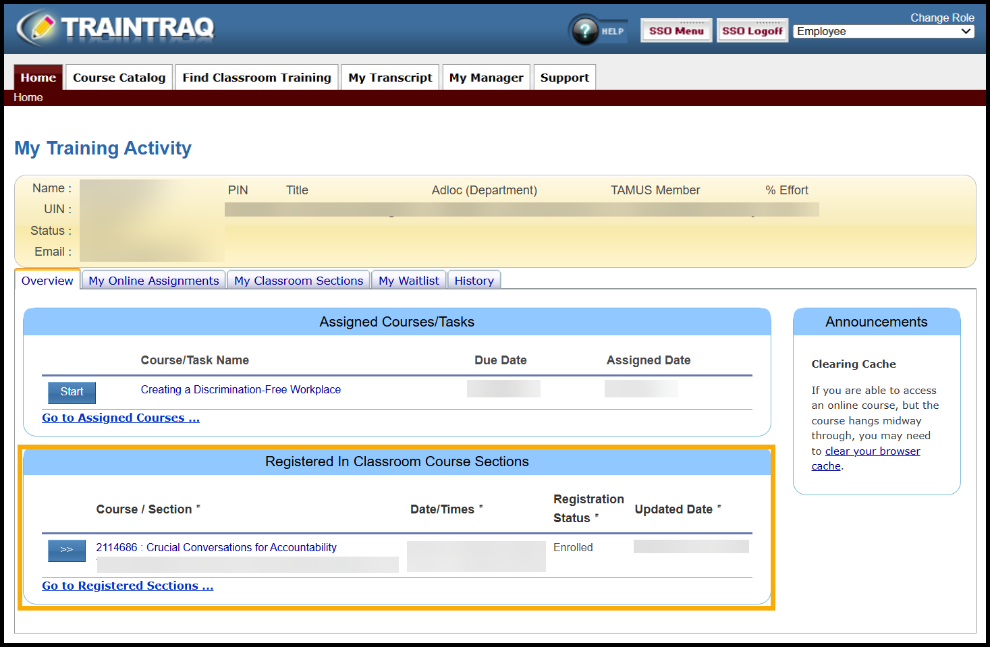
Task: Click the SSO Logoff button
Action: coord(752,30)
